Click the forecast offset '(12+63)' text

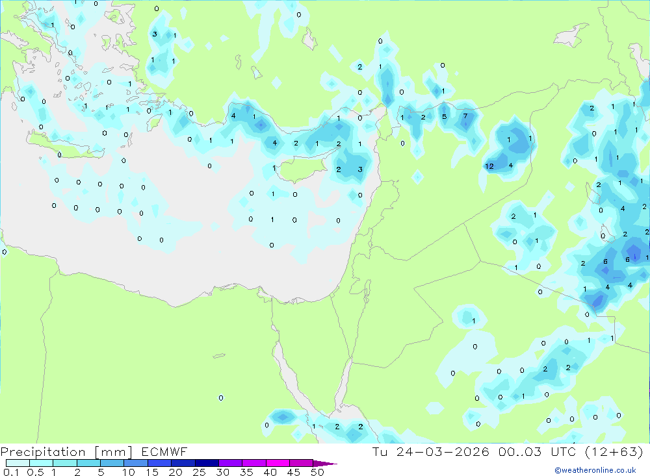[x=614, y=451]
